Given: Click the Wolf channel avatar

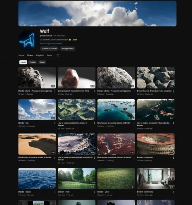Looking at the screenshot, I should coord(27,40).
